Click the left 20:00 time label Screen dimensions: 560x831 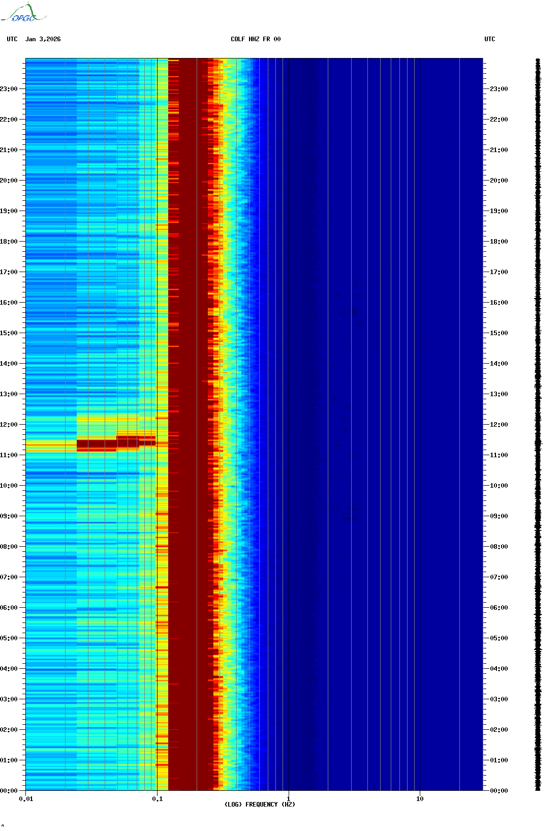(x=9, y=181)
